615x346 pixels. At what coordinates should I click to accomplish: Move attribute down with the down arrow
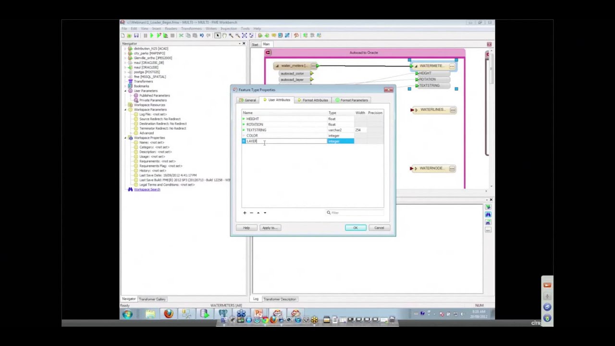pyautogui.click(x=265, y=212)
